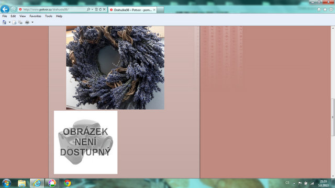Open the Help menu

59,16
